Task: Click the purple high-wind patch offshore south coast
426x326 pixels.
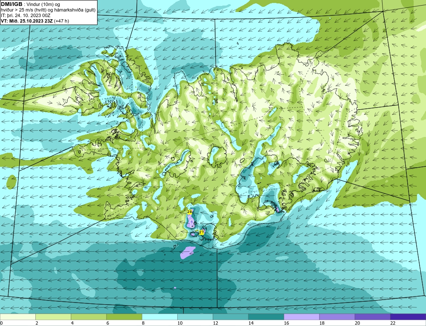Action: click(x=187, y=252)
